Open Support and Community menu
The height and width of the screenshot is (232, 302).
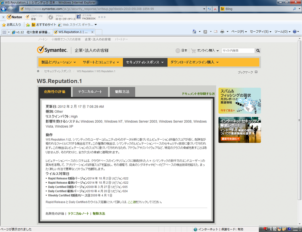tap(101, 62)
